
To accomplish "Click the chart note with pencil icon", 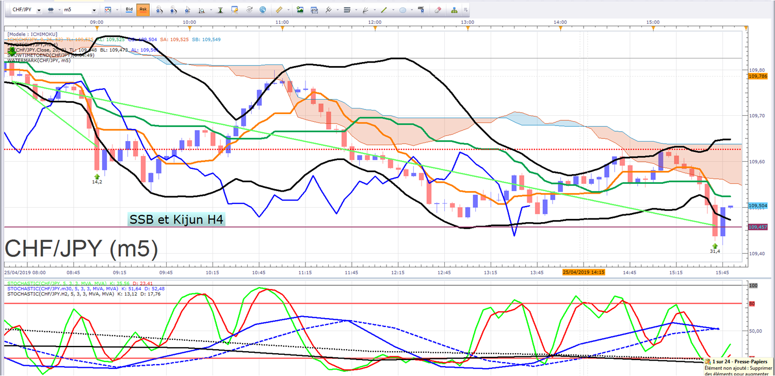I will (235, 10).
